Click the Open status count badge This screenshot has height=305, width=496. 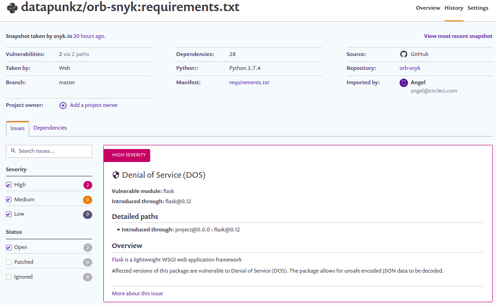[88, 248]
